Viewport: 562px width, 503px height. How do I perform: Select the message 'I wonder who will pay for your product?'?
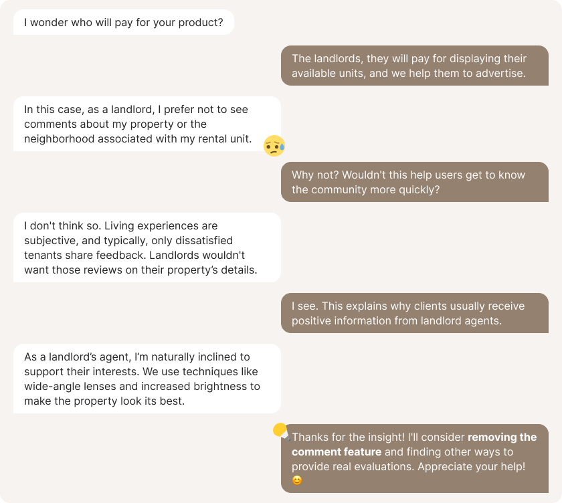coord(124,22)
